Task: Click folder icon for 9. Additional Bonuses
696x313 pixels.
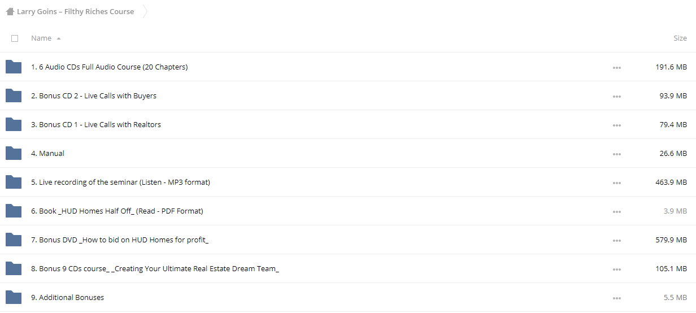Action: 14,297
